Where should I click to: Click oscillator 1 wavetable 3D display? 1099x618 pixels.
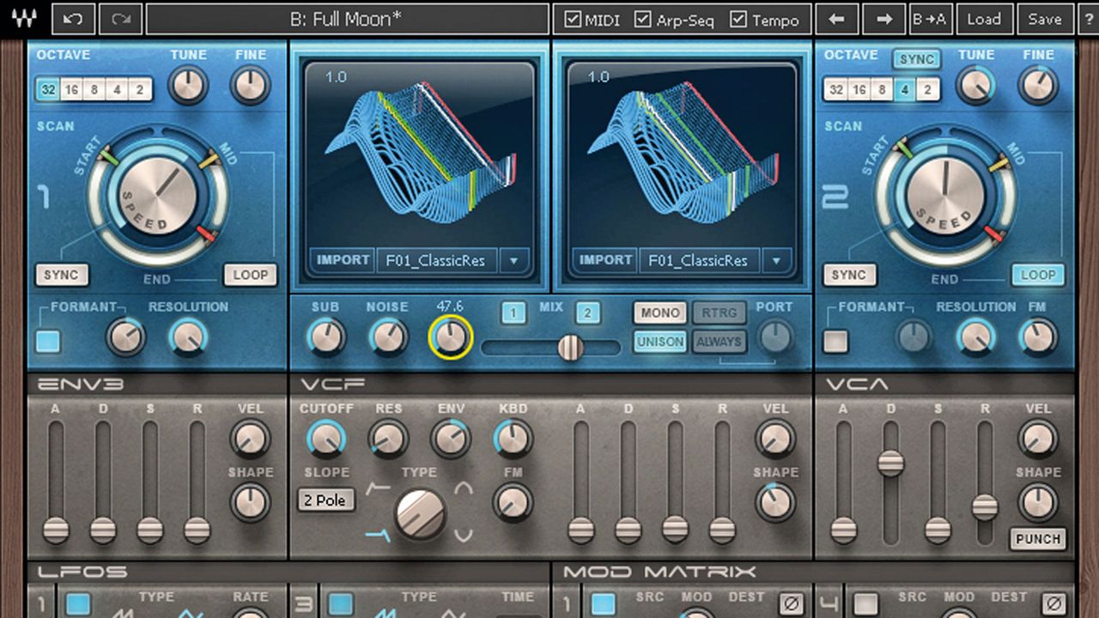(x=419, y=154)
